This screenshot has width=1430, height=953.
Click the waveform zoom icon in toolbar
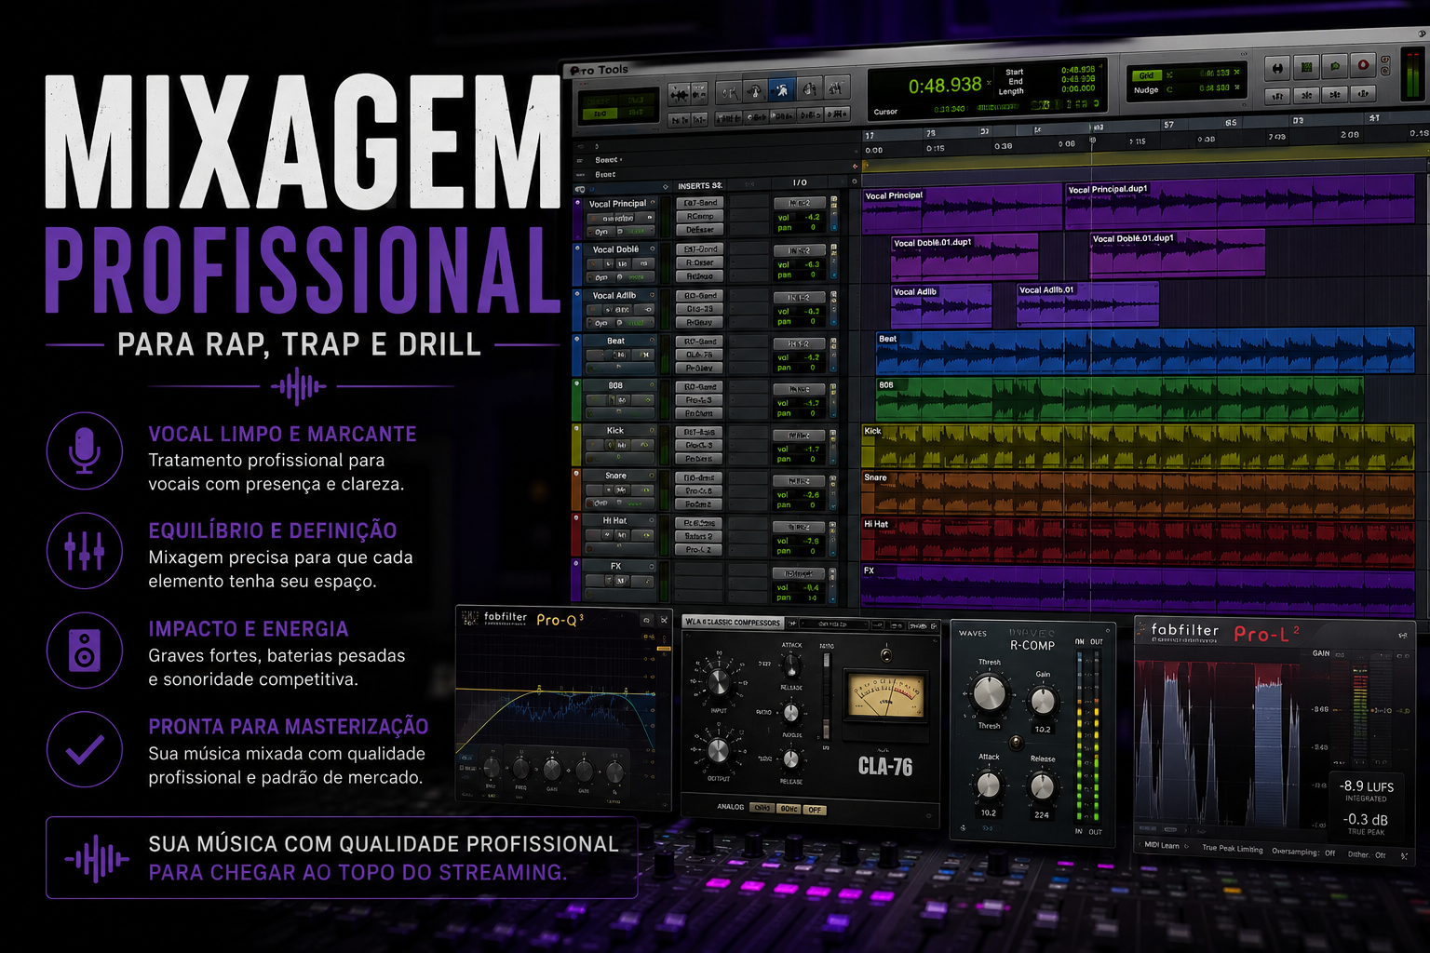click(x=681, y=95)
